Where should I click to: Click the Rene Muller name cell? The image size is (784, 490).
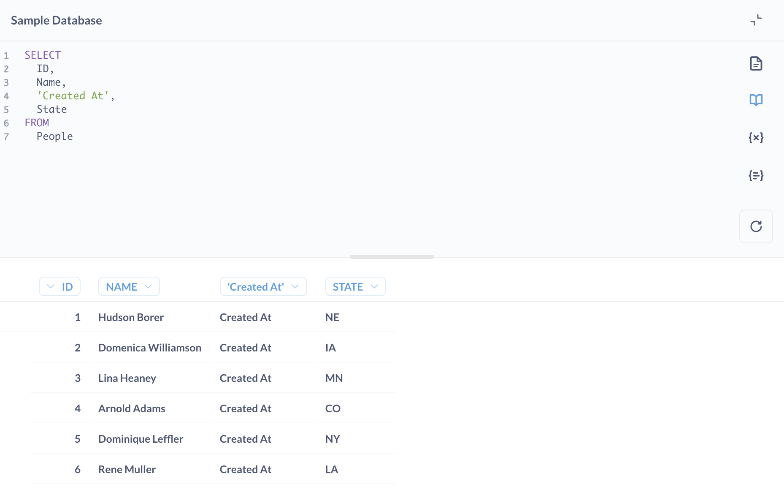127,469
